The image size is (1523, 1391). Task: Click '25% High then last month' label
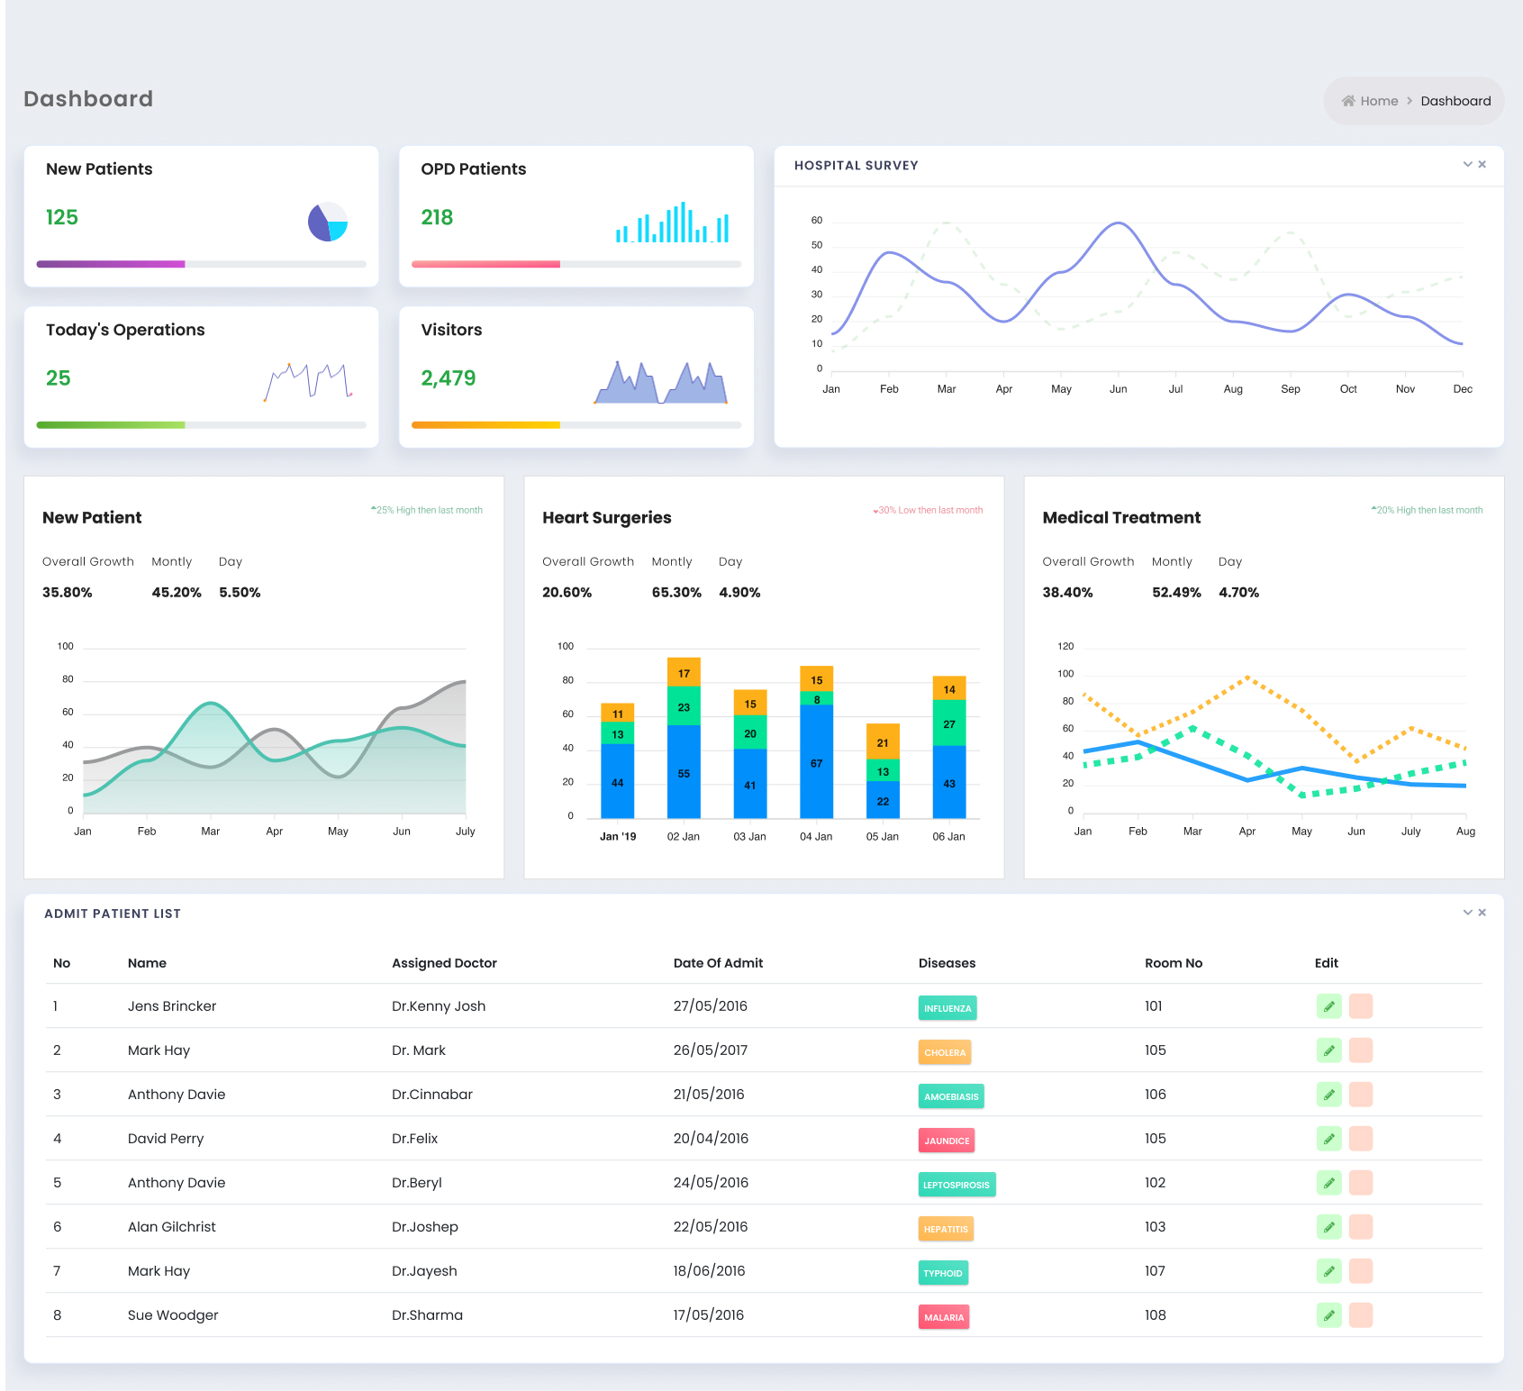click(427, 510)
